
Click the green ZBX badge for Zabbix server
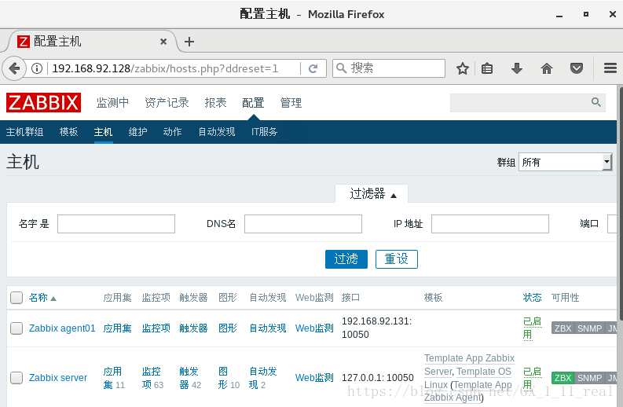[x=563, y=378]
